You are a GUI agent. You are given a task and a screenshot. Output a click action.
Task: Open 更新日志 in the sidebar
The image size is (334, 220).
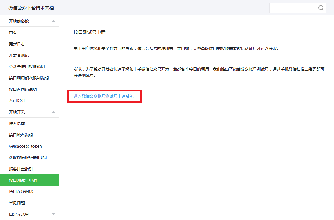click(x=30, y=44)
